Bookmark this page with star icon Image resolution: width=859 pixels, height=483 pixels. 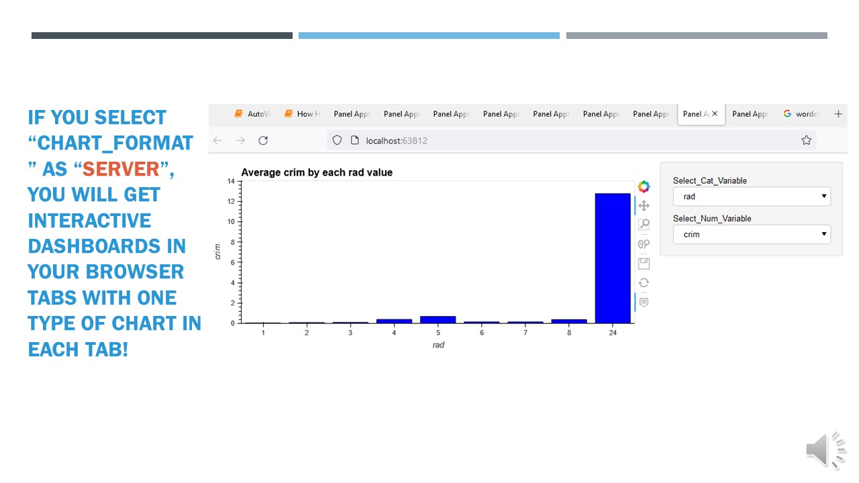[x=806, y=140]
